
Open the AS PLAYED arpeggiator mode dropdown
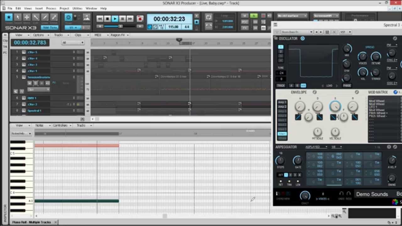316,147
